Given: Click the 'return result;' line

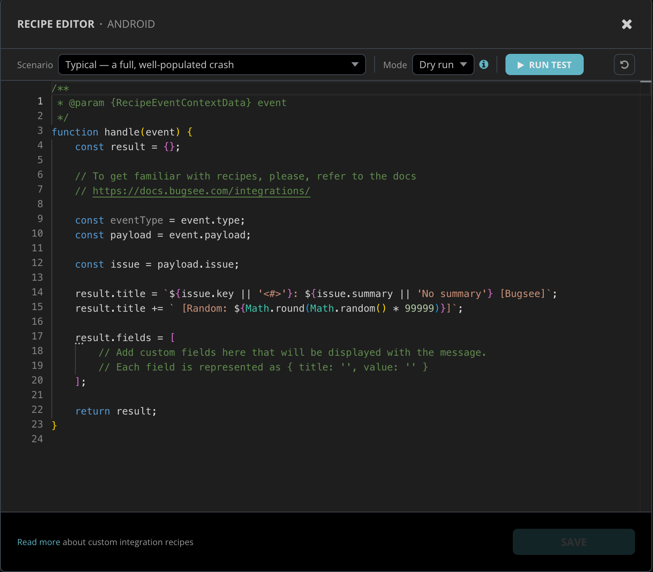Looking at the screenshot, I should coord(116,411).
